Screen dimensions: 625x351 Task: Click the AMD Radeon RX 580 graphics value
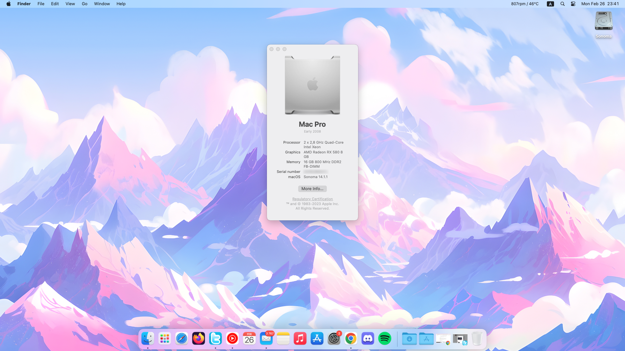[323, 154]
